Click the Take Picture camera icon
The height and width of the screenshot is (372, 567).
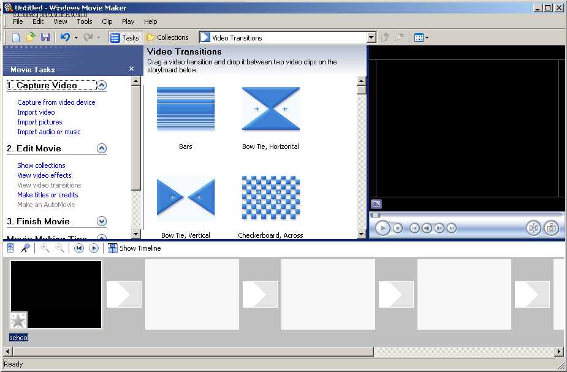click(x=551, y=228)
